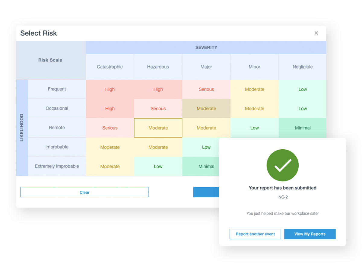The width and height of the screenshot is (362, 280).
Task: Click the partially hidden blue confirm button
Action: [x=206, y=192]
